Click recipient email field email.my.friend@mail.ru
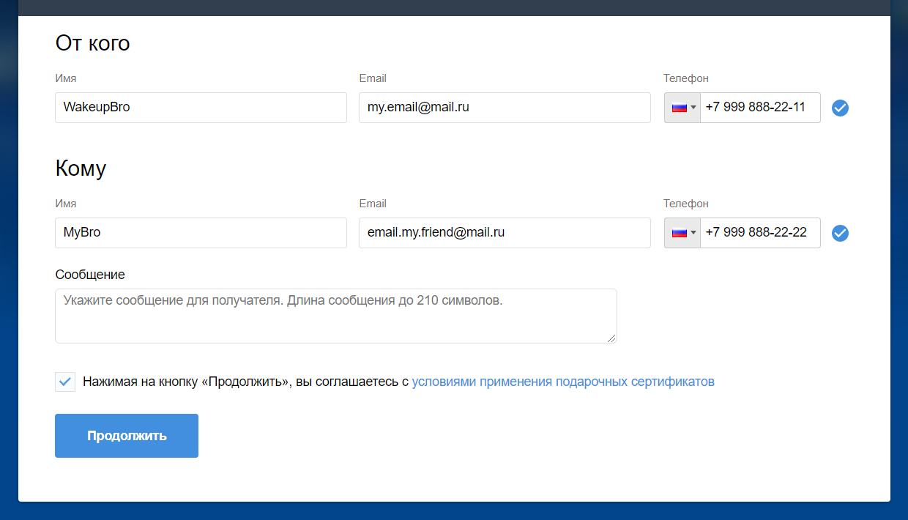This screenshot has width=908, height=520. 505,233
